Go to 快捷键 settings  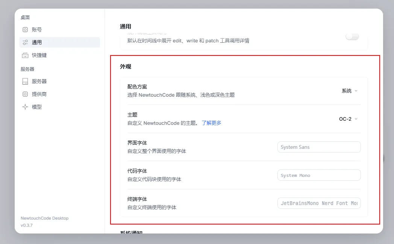(59, 55)
